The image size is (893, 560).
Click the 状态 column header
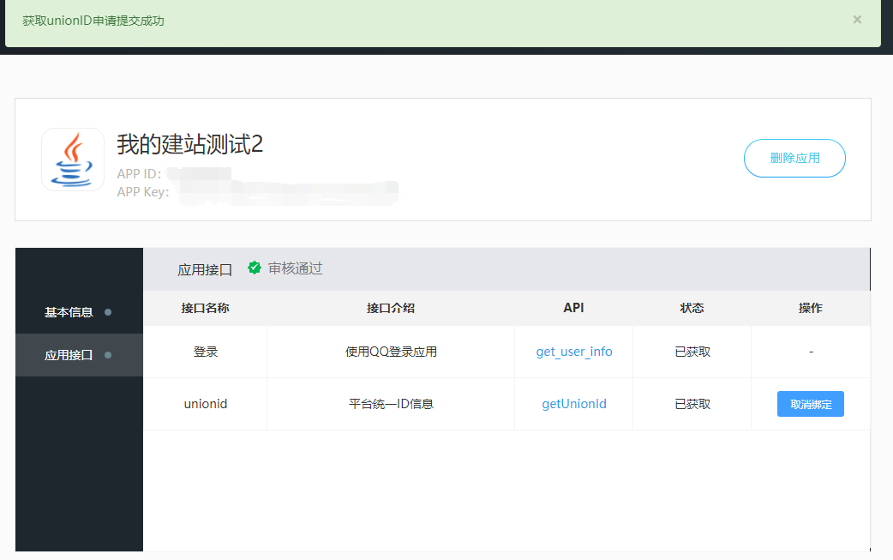[692, 308]
